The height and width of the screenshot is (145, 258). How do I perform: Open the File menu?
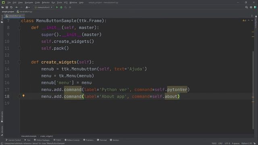(9, 2)
